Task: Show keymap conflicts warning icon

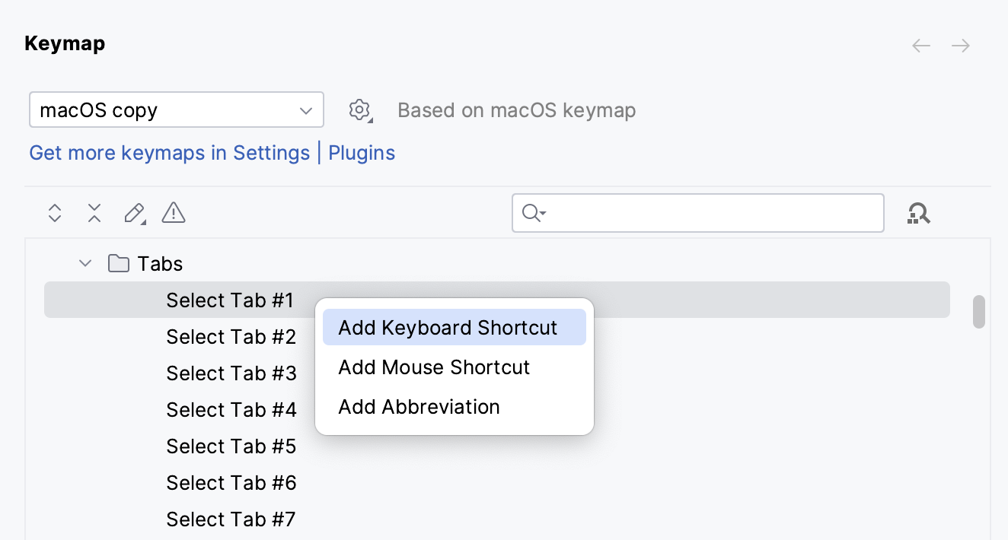Action: pos(173,213)
